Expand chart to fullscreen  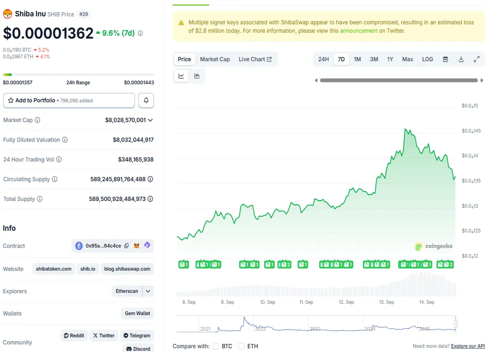477,59
